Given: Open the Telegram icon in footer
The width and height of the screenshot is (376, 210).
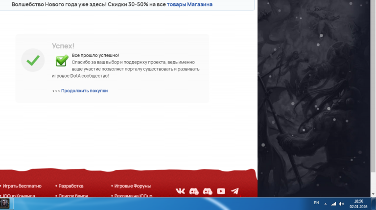Looking at the screenshot, I should [x=235, y=191].
